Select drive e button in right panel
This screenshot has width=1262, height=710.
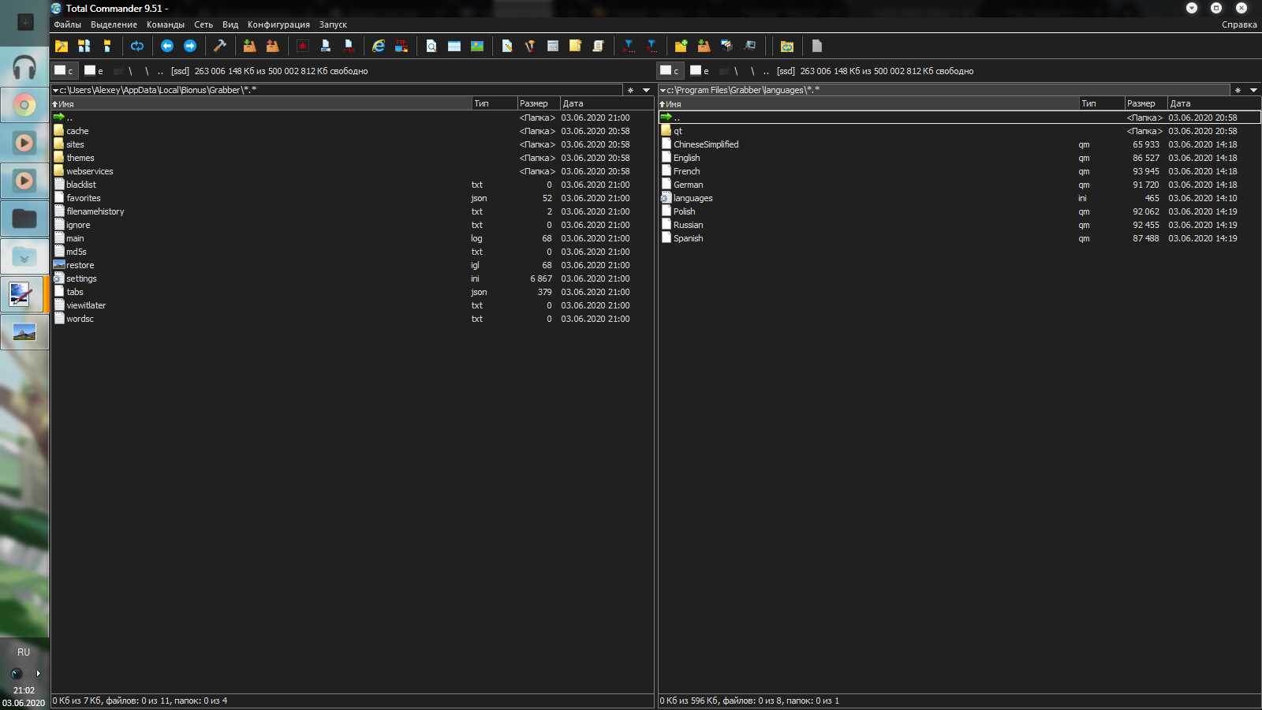tap(700, 70)
